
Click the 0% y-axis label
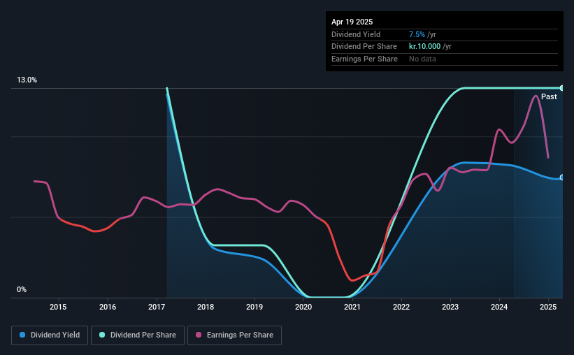(22, 289)
